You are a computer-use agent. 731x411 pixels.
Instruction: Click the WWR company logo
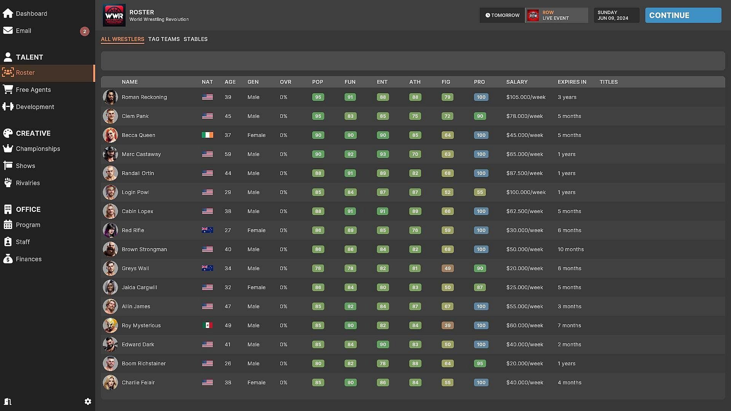click(114, 15)
